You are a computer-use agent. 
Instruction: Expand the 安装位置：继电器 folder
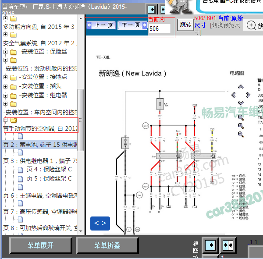[x=5, y=96]
